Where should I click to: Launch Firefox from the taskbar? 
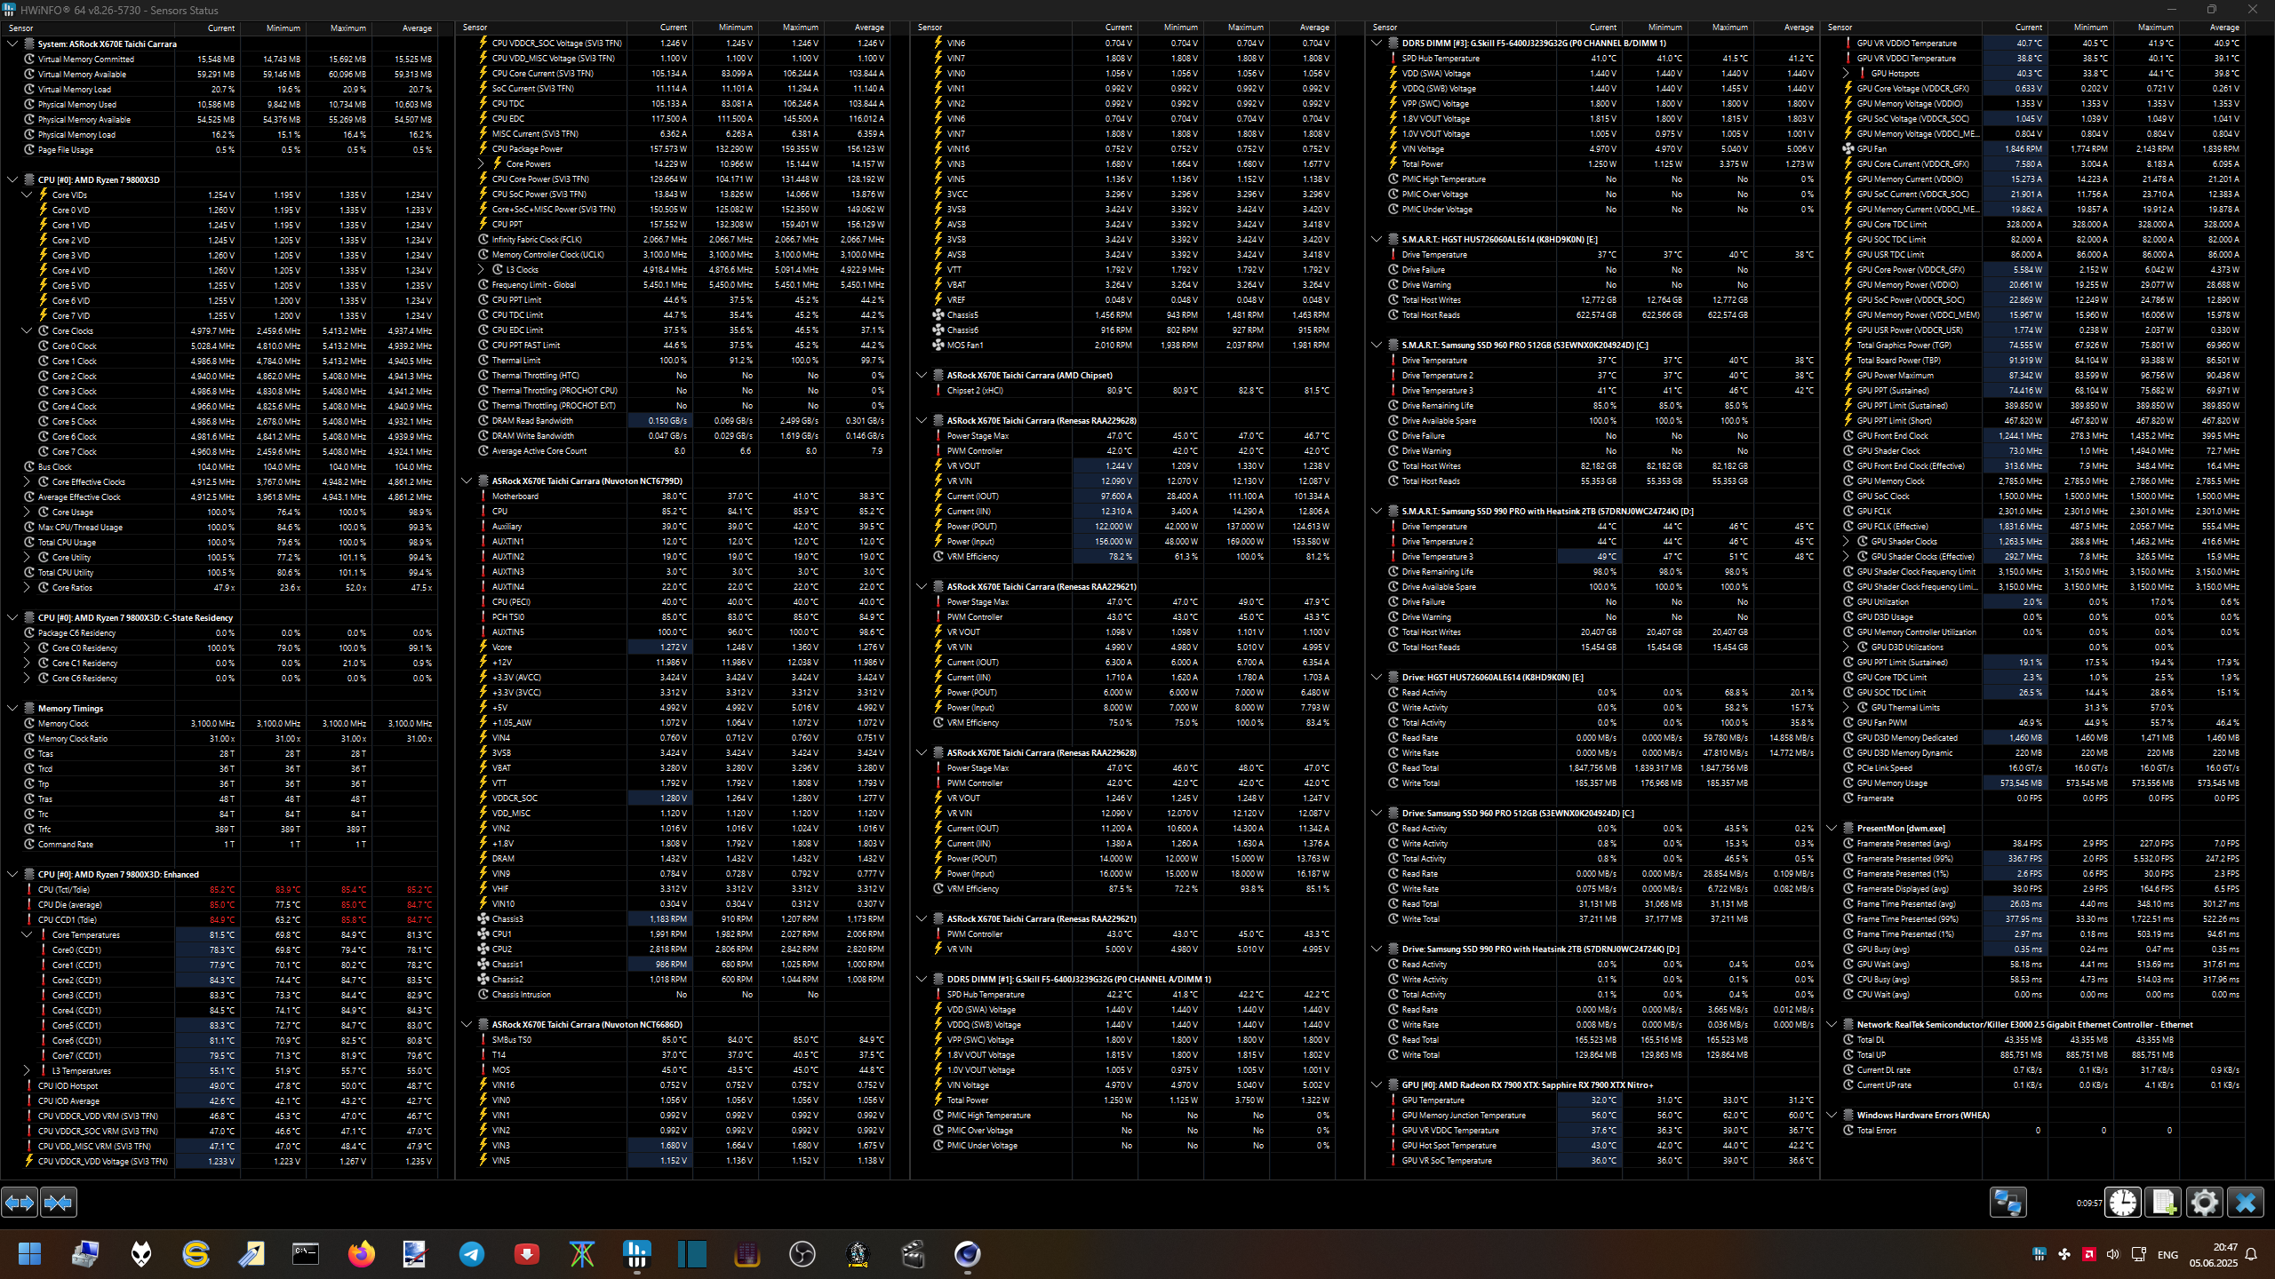click(x=361, y=1254)
